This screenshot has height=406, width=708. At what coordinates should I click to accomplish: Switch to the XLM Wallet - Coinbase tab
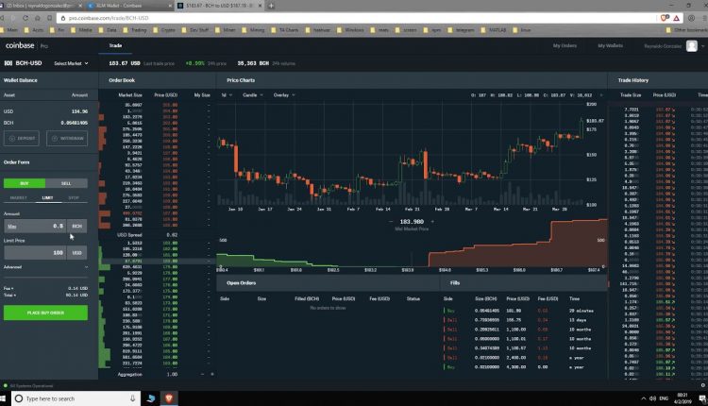point(129,6)
